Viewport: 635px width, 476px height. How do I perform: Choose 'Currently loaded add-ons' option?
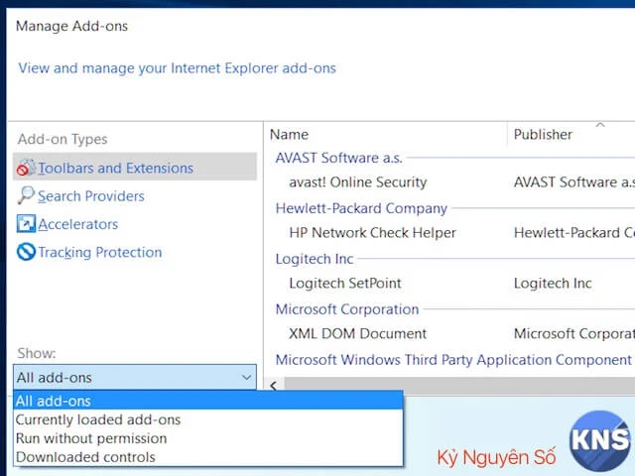[x=98, y=419]
